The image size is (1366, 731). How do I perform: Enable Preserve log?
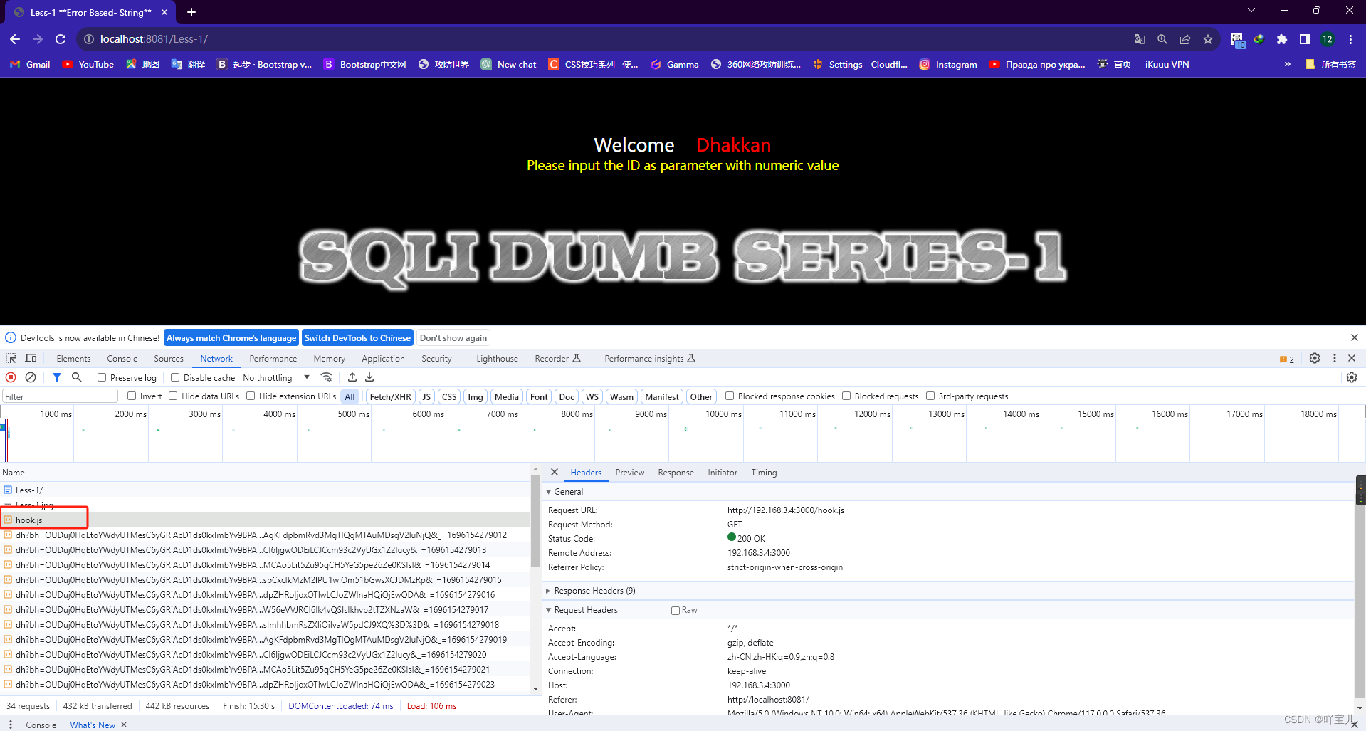102,377
